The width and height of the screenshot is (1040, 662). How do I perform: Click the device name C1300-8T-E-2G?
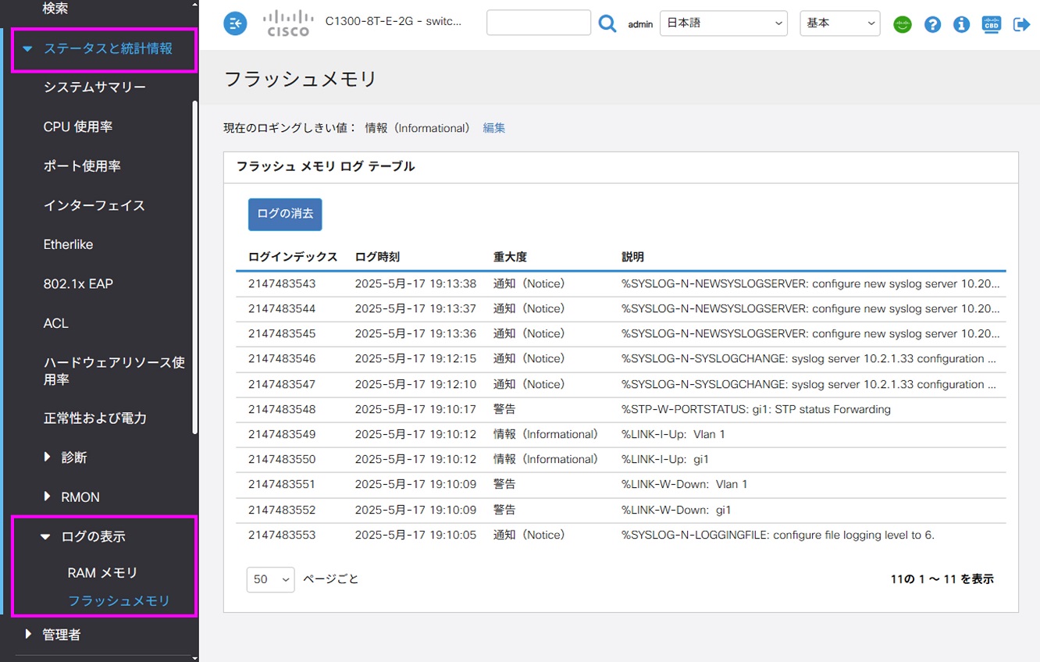point(394,22)
